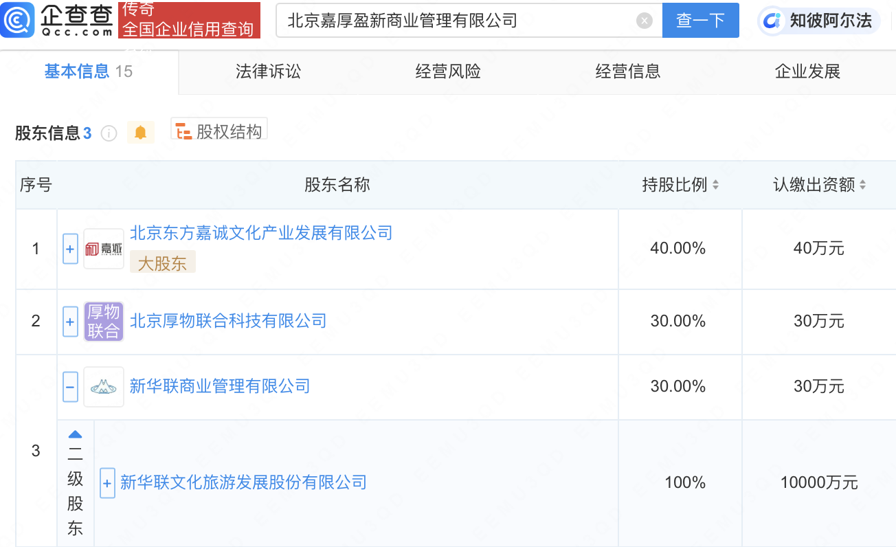The image size is (896, 547).
Task: Expand 新华联文化旅游发展 second-level shareholder
Action: coord(107,483)
